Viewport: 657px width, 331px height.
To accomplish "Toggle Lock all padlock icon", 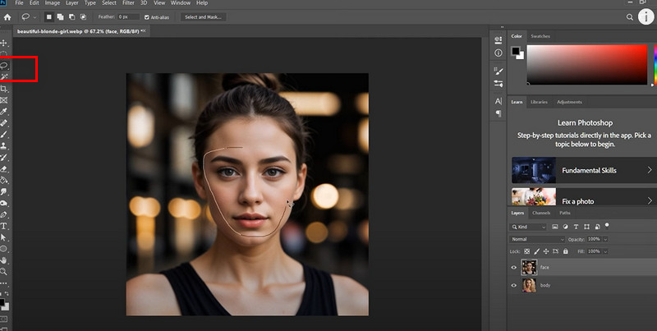I will 566,251.
